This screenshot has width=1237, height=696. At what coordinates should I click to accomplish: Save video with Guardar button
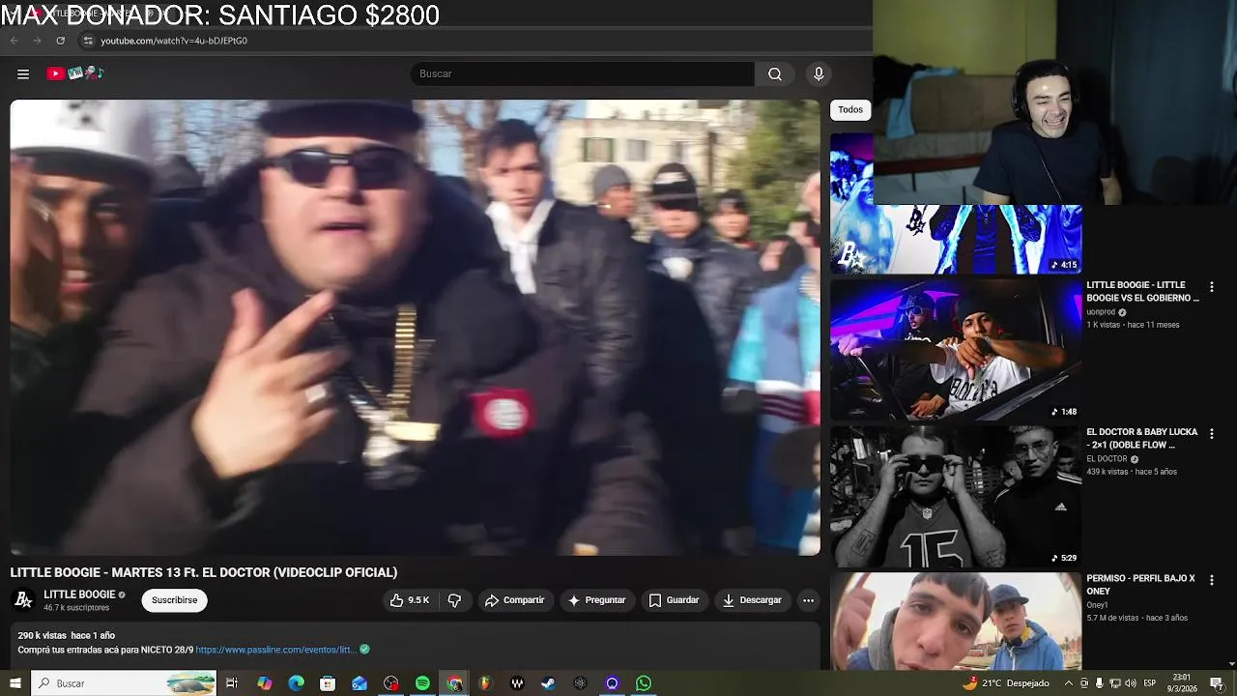(674, 600)
